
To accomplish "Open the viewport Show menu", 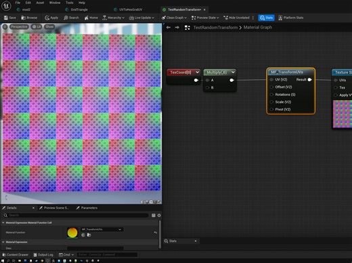I will [x=49, y=27].
